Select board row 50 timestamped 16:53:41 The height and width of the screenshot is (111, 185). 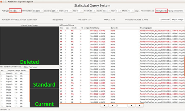click(122, 58)
